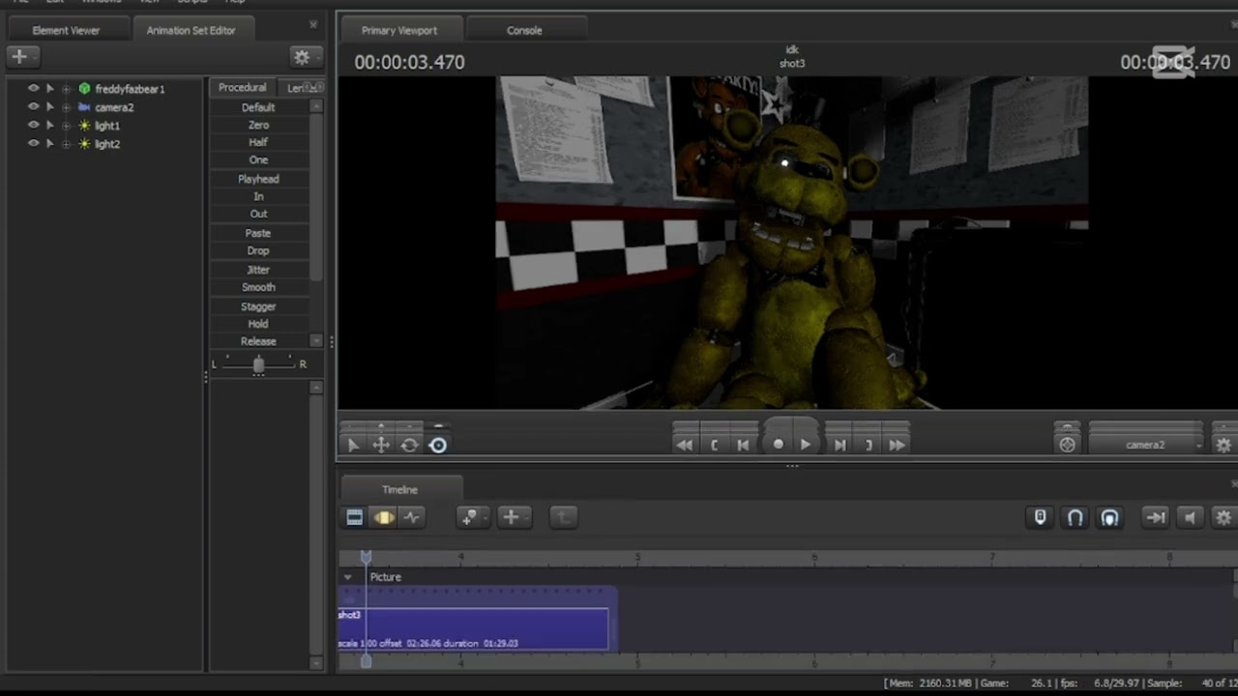Switch to the clip editor mode

[355, 518]
